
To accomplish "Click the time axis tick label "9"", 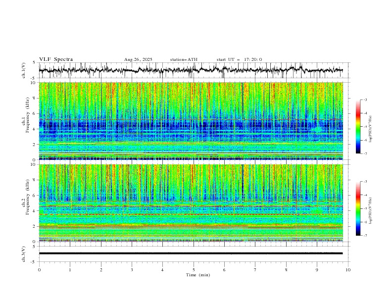I will tap(317, 270).
